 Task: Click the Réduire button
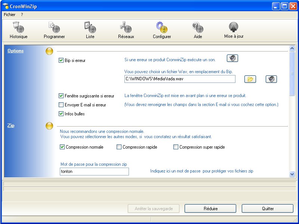[210, 209]
